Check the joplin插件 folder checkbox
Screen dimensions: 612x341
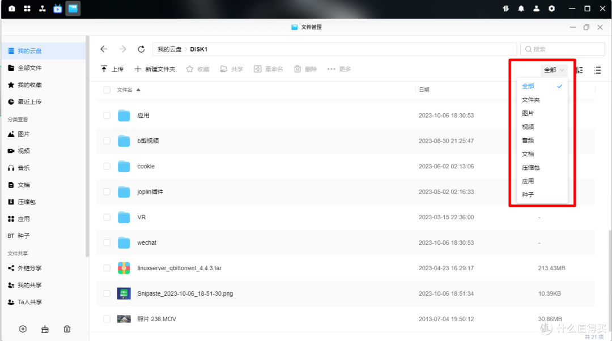tap(107, 191)
